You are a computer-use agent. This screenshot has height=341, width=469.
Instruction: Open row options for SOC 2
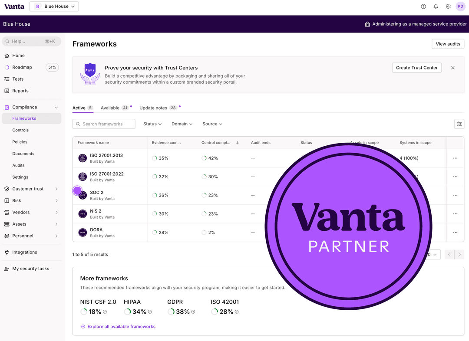point(455,195)
